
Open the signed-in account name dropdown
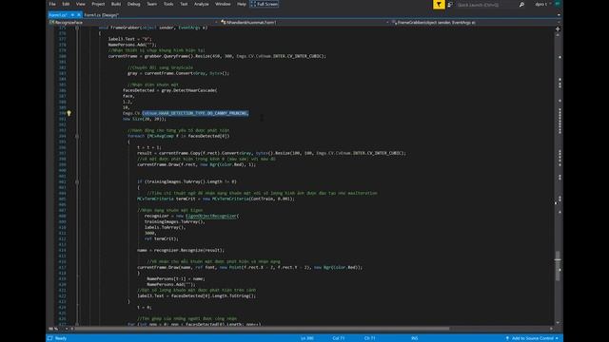[x=543, y=4]
